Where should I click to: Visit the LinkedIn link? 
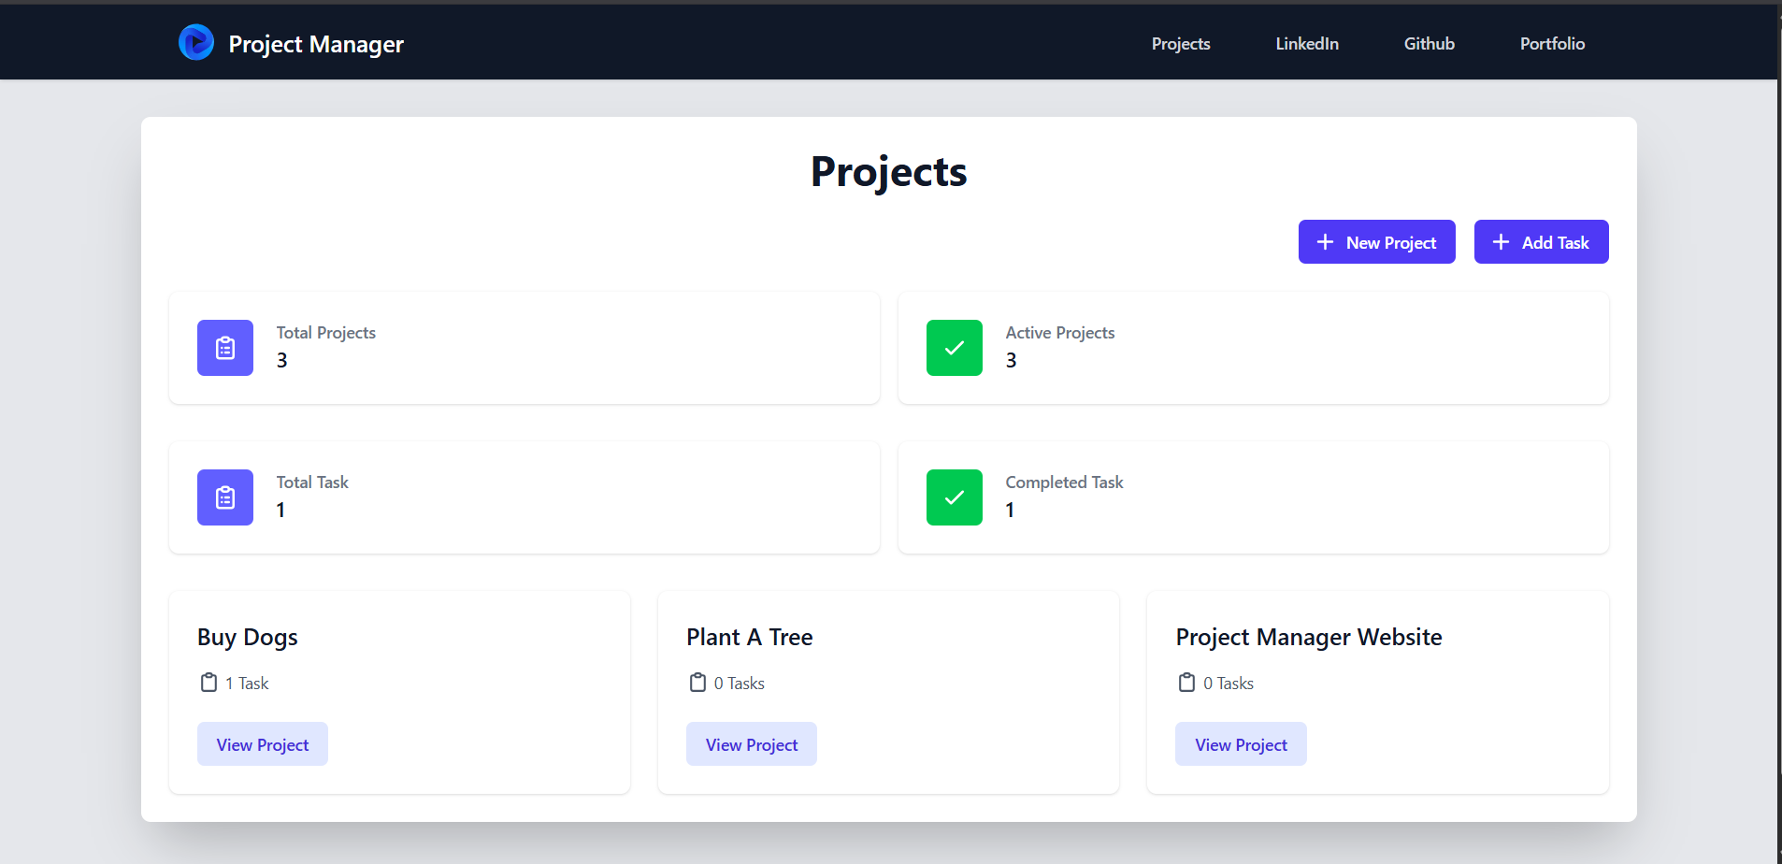[1307, 43]
